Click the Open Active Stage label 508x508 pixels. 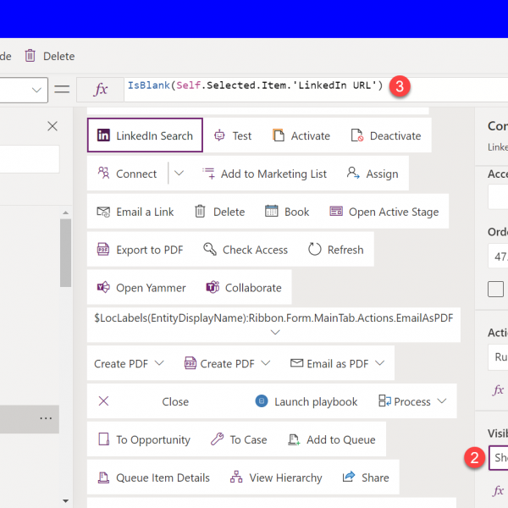(x=394, y=212)
